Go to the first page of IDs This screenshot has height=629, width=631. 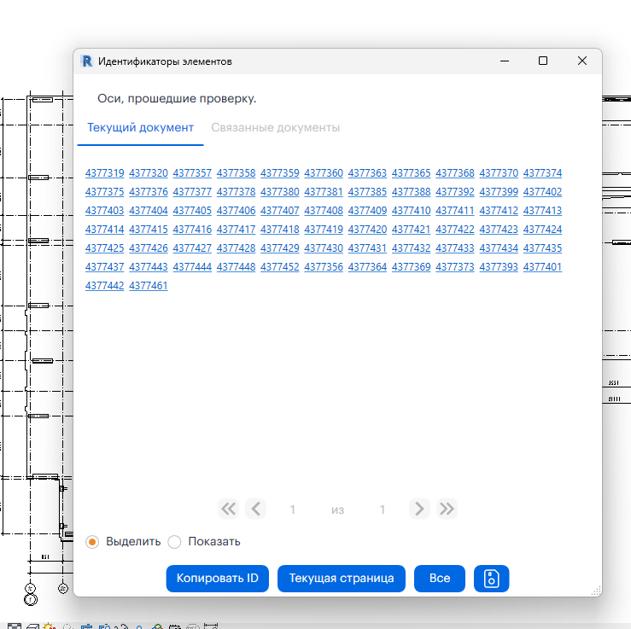228,509
